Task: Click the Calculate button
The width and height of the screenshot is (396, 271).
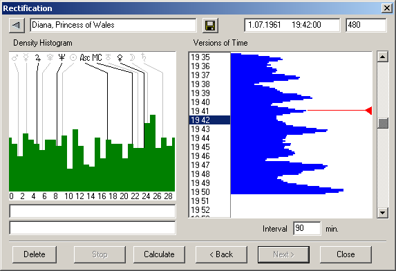Action: click(x=159, y=254)
